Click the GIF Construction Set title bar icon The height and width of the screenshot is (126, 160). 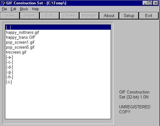3,3
